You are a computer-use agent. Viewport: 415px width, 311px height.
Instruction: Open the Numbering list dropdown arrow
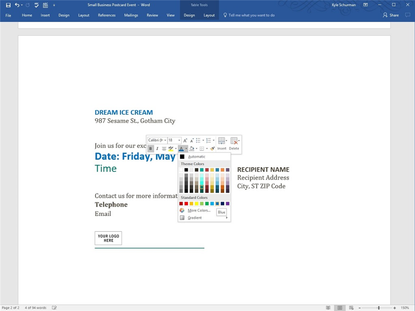click(x=214, y=140)
